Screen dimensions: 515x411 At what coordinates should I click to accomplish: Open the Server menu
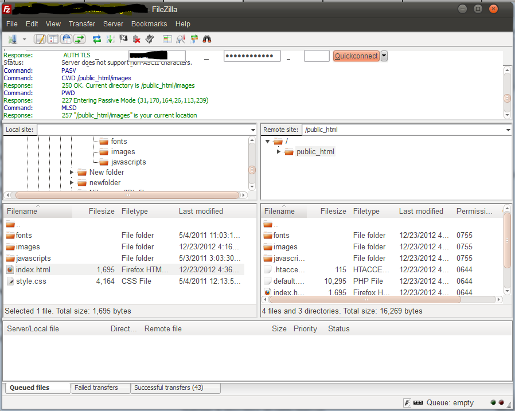coord(114,24)
